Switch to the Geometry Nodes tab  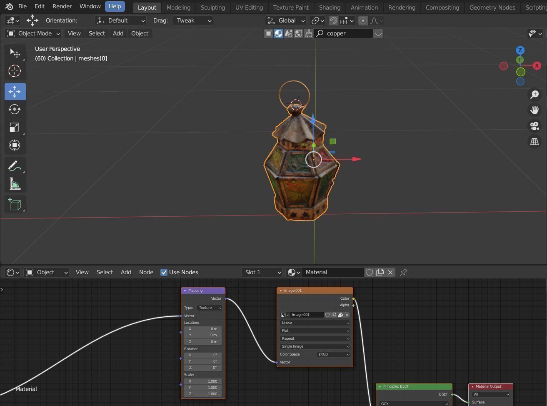coord(492,8)
